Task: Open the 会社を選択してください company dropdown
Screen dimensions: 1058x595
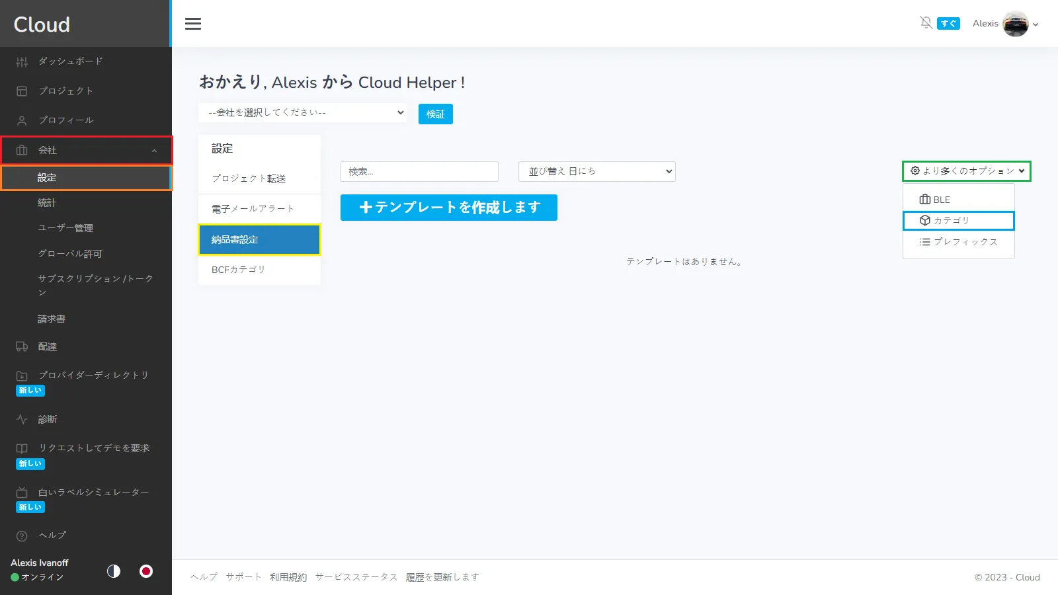Action: tap(302, 112)
